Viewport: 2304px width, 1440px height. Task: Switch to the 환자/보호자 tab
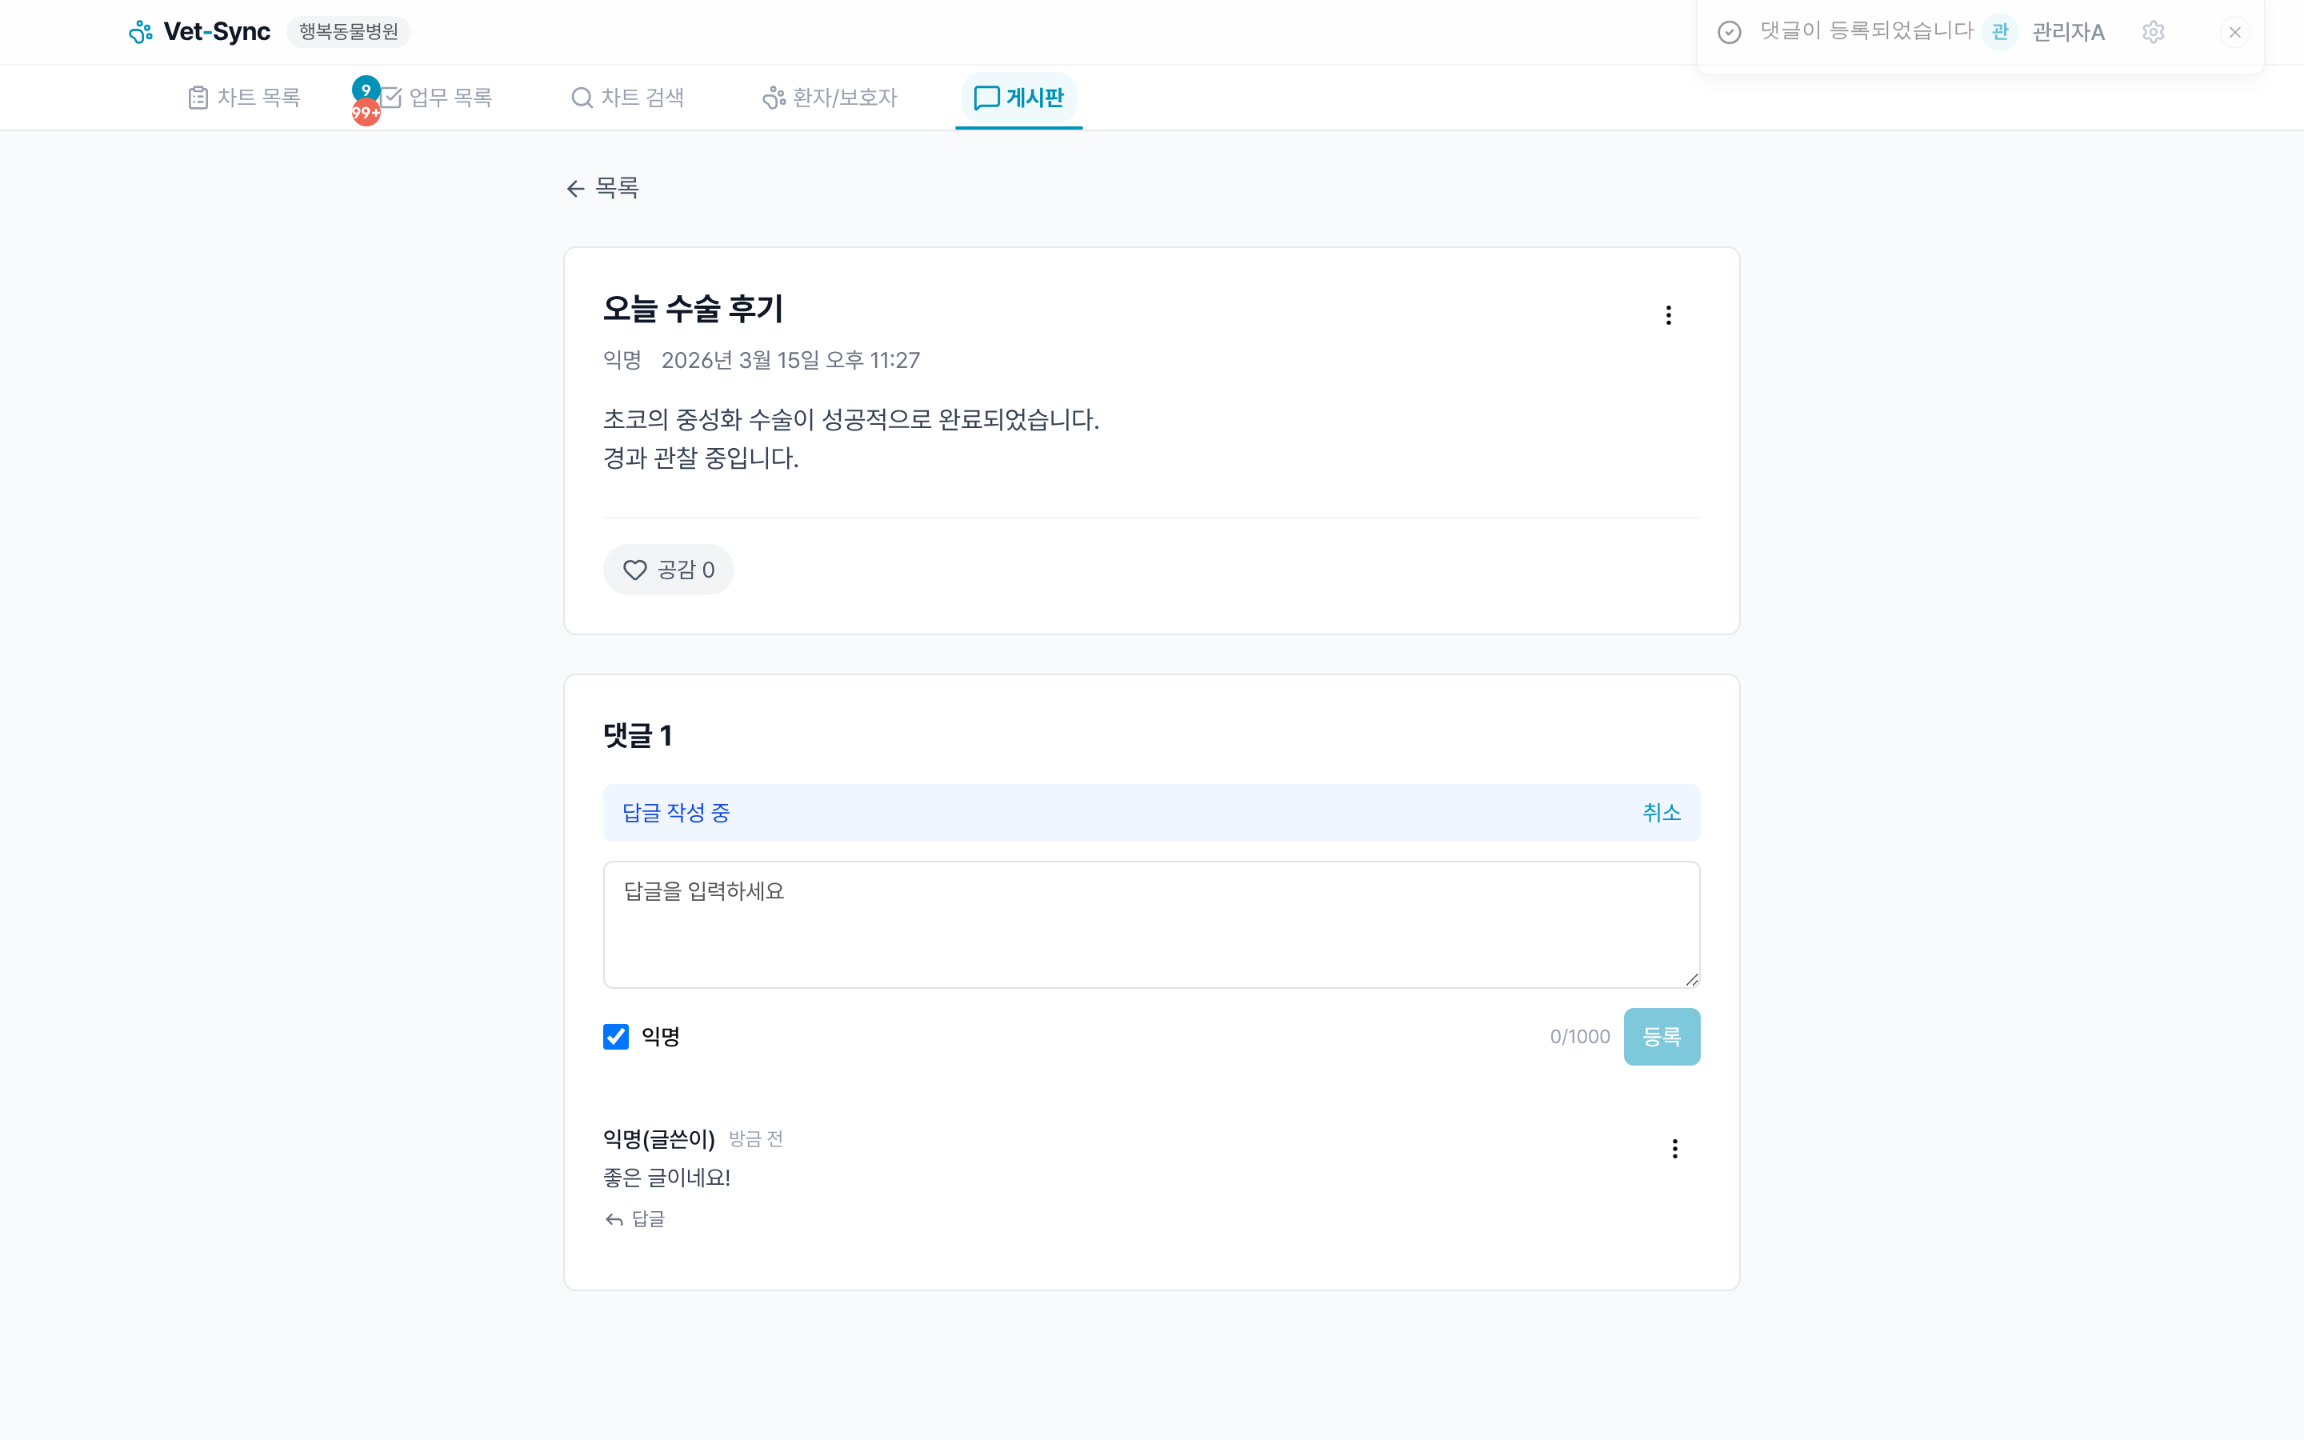(x=830, y=96)
